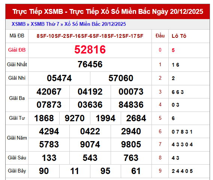The height and width of the screenshot is (180, 213).
Task: Click the Mã ĐB row label
Action: tap(17, 36)
